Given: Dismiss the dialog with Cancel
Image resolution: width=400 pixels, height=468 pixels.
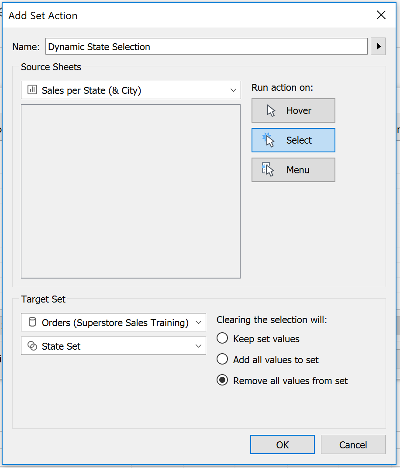Looking at the screenshot, I should point(353,444).
